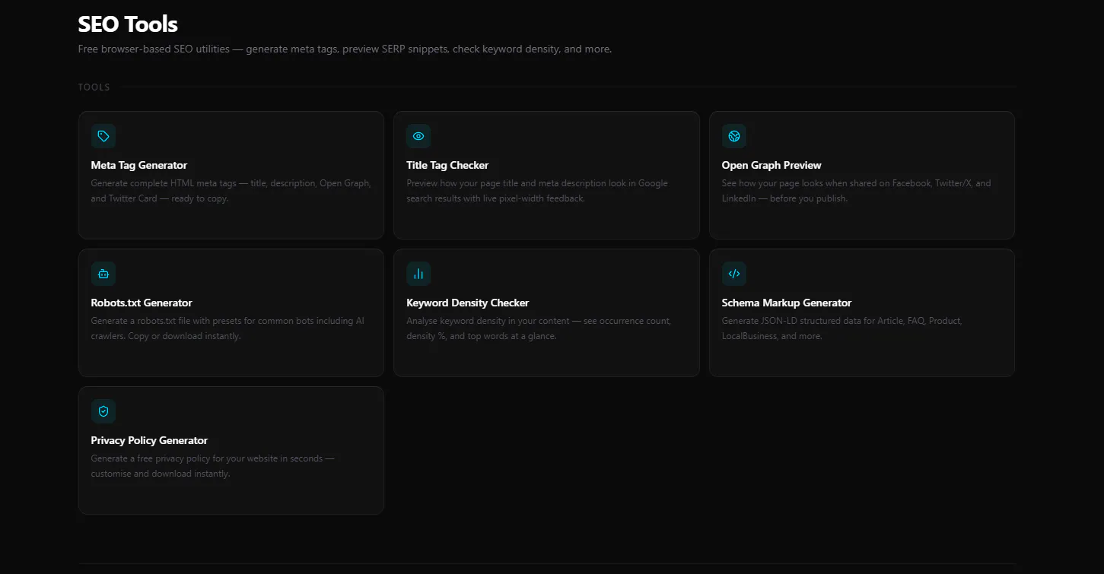1104x574 pixels.
Task: Click the robot icon on Robots.txt Generator card
Action: (103, 274)
